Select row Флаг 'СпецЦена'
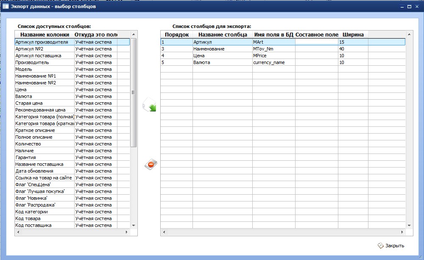 72,184
